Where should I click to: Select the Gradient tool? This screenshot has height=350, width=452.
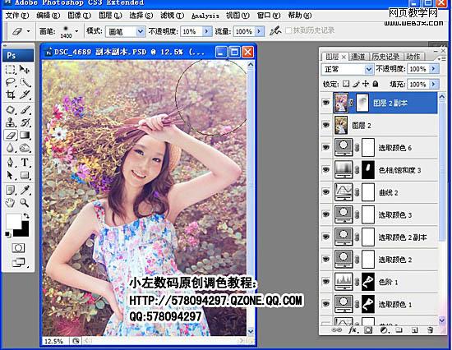25,136
